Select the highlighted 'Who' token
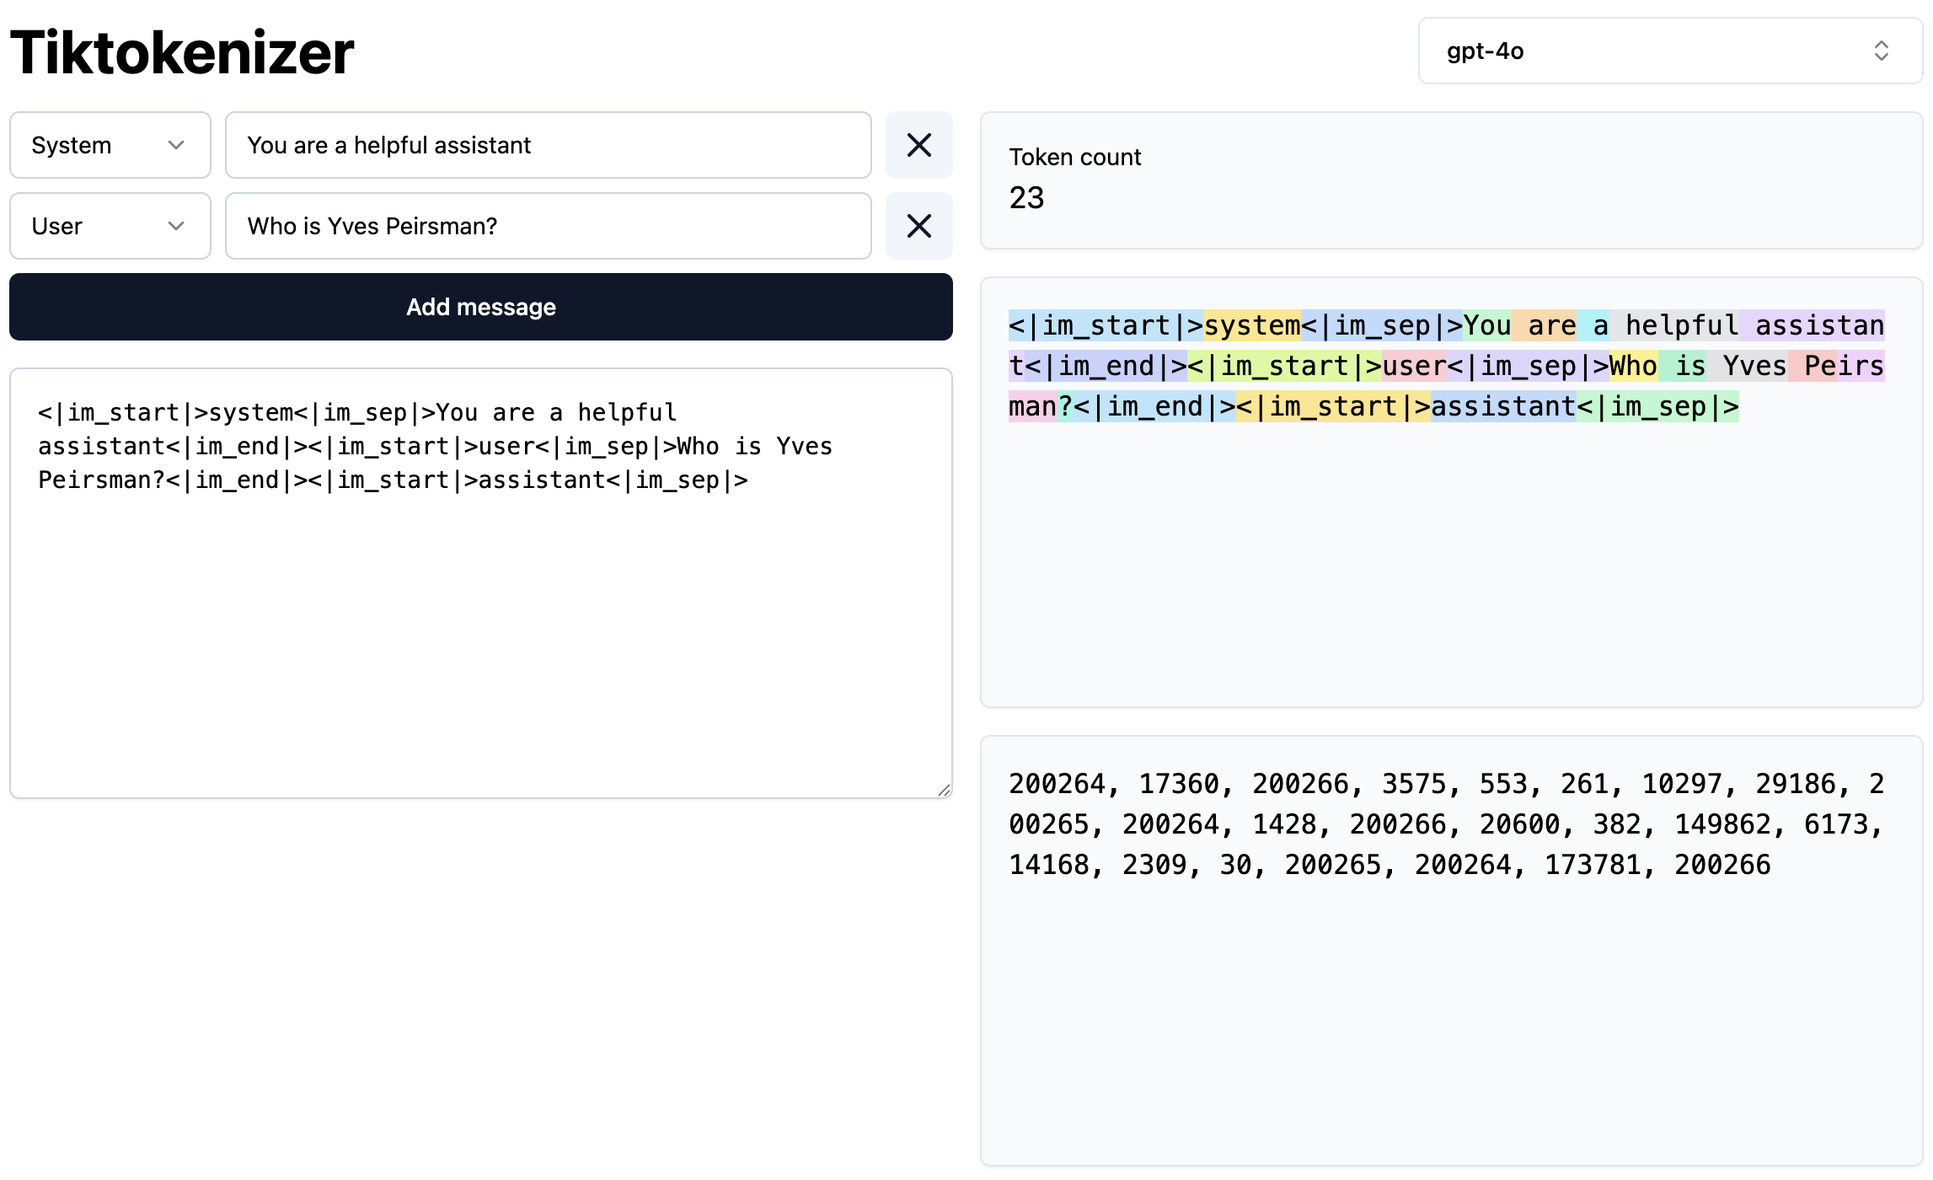The width and height of the screenshot is (1933, 1180). tap(1631, 365)
